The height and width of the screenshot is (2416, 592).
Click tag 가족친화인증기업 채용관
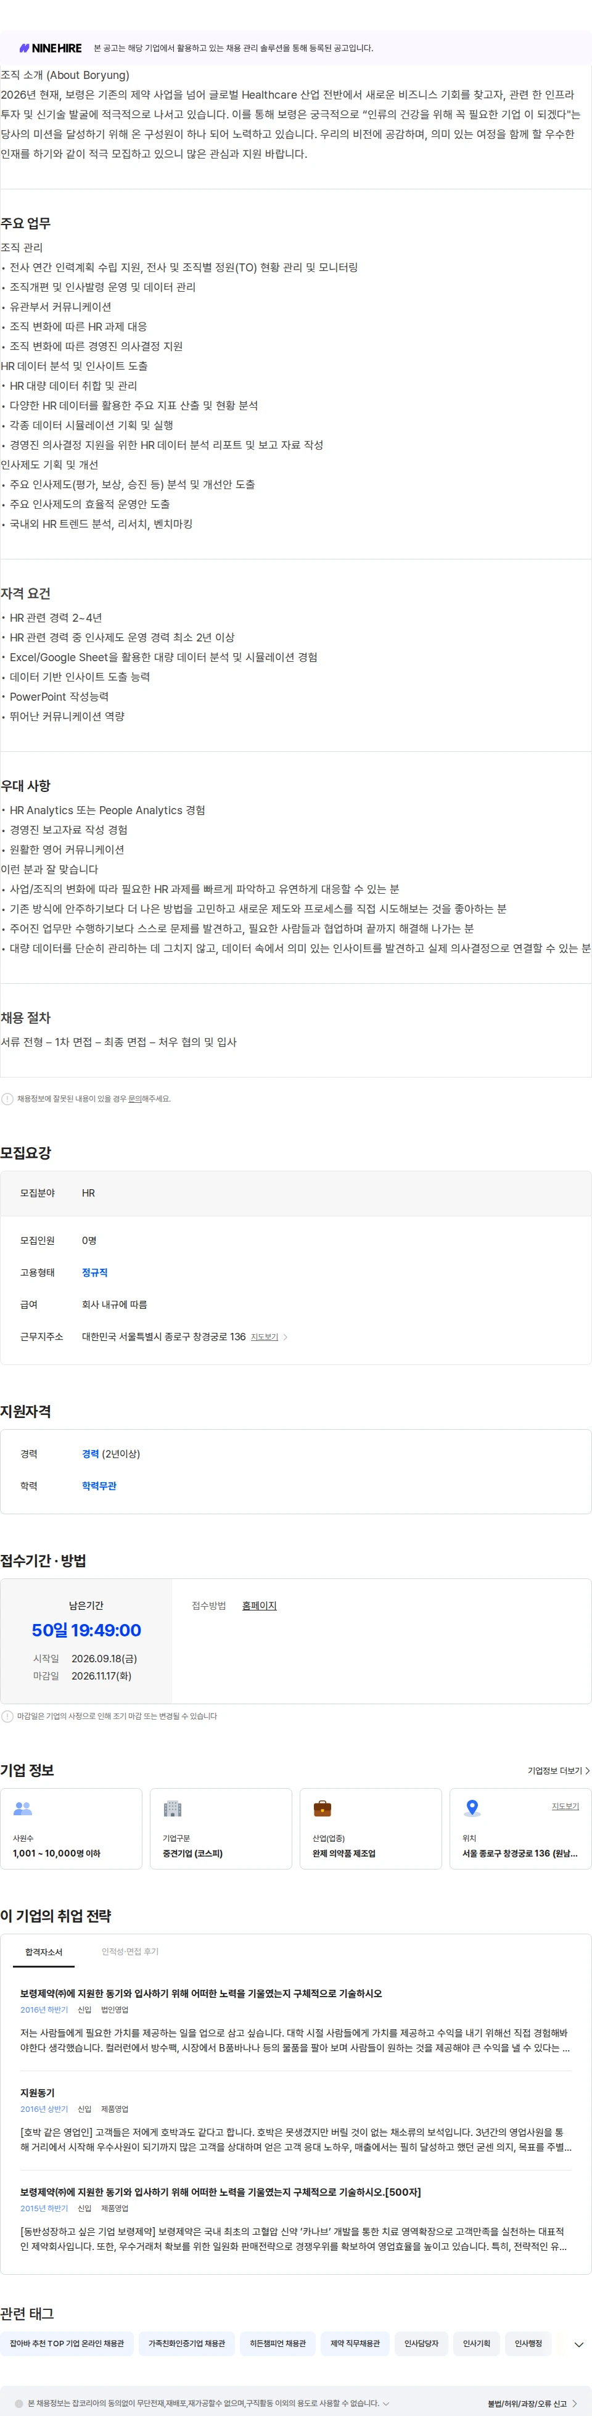[x=187, y=2344]
